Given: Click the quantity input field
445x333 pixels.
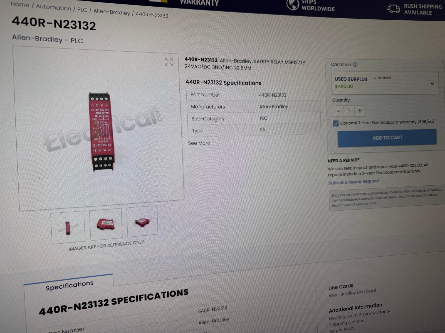Looking at the screenshot, I should (349, 111).
